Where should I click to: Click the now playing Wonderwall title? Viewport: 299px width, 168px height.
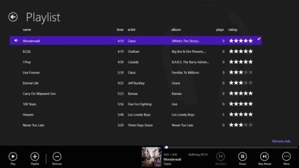172,159
